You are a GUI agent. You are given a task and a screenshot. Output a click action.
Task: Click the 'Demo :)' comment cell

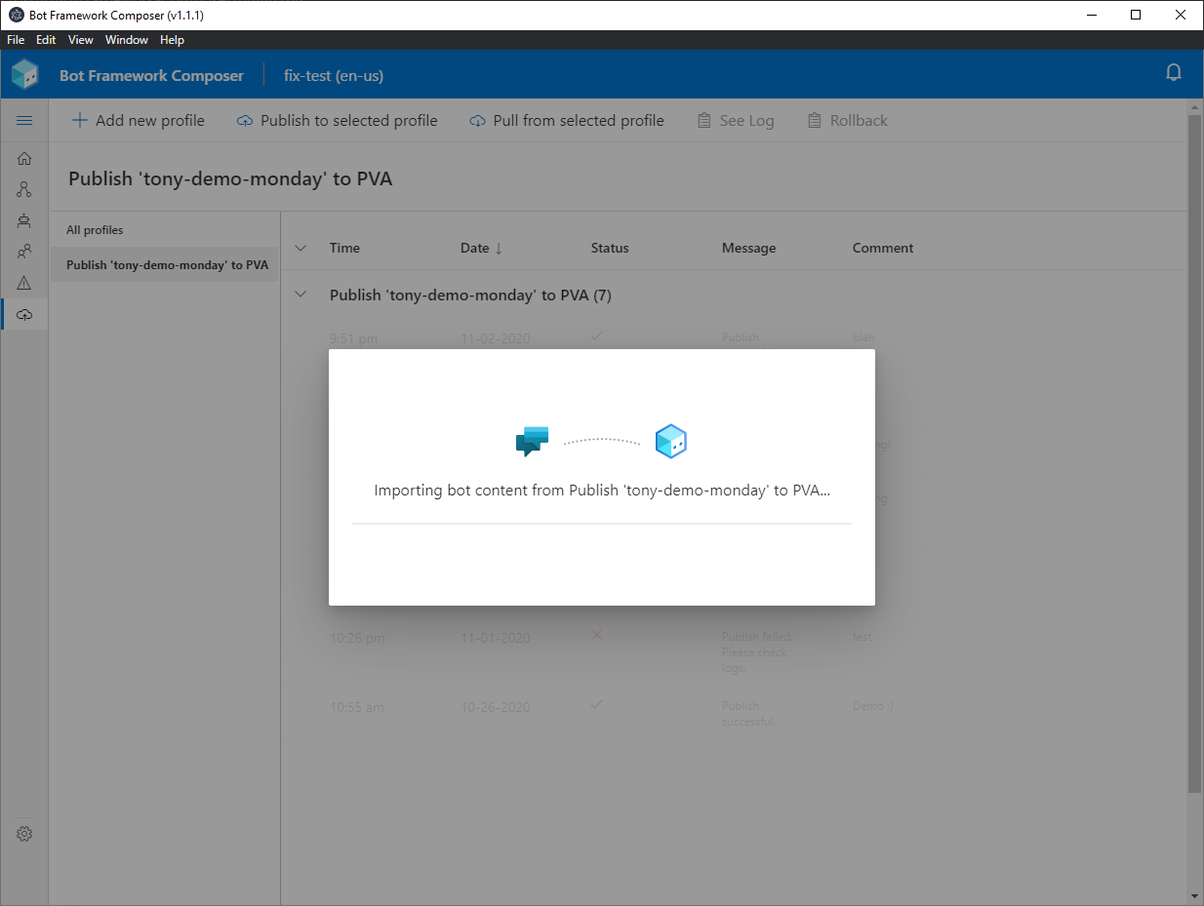(x=872, y=705)
